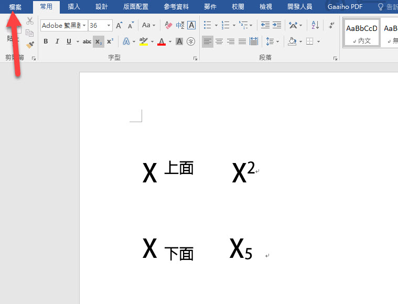Select the Format Painter brush
Viewport: 398px width, 304px height.
(30, 45)
